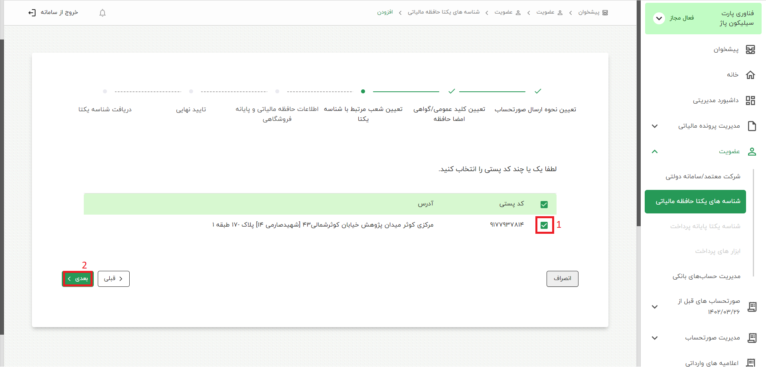Click step label تایید نهایی
The height and width of the screenshot is (367, 766).
coord(191,110)
